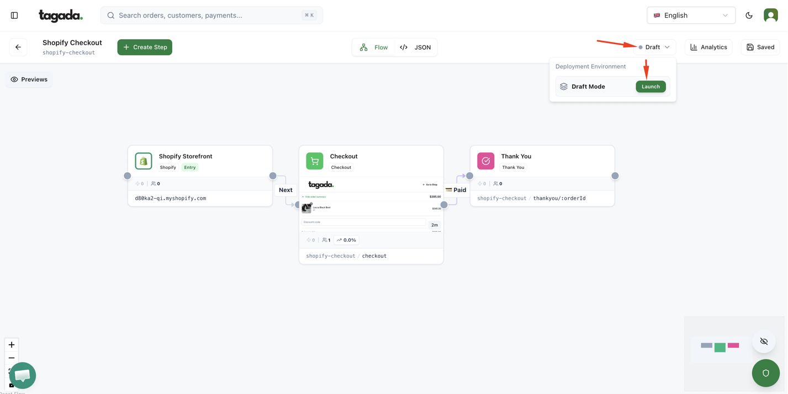Open the English language dropdown
The width and height of the screenshot is (788, 394).
[691, 15]
